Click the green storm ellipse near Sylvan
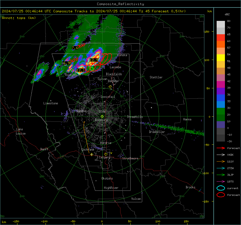 click(x=92, y=69)
